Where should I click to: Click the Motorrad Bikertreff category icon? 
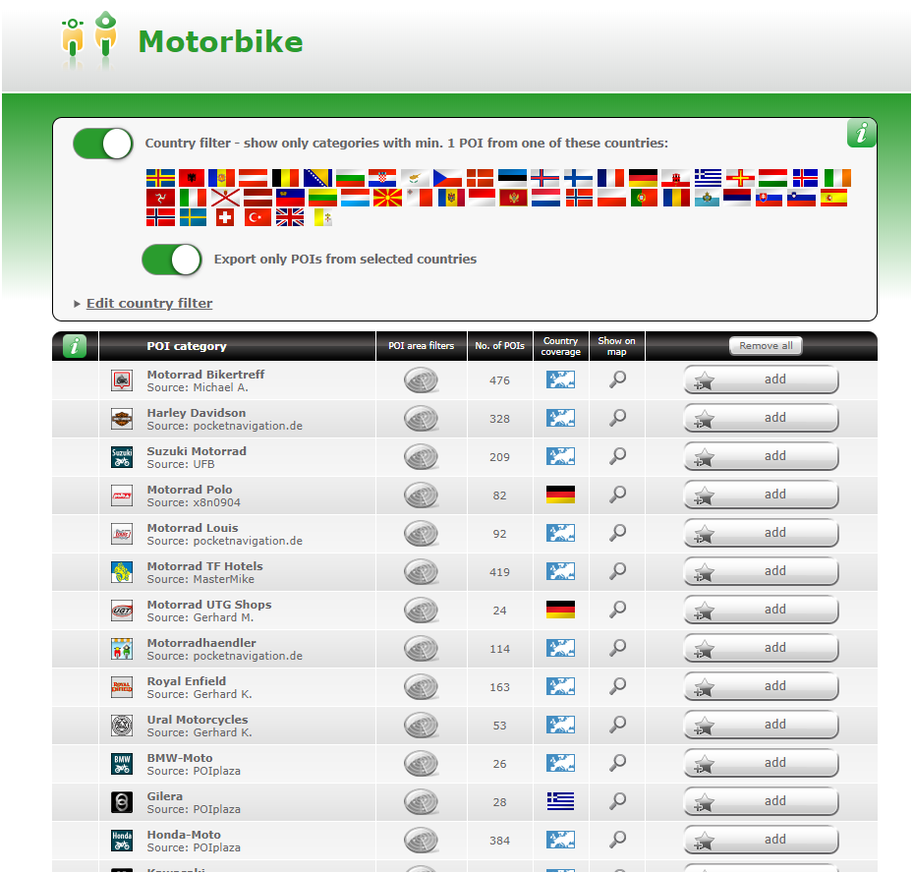pyautogui.click(x=122, y=381)
